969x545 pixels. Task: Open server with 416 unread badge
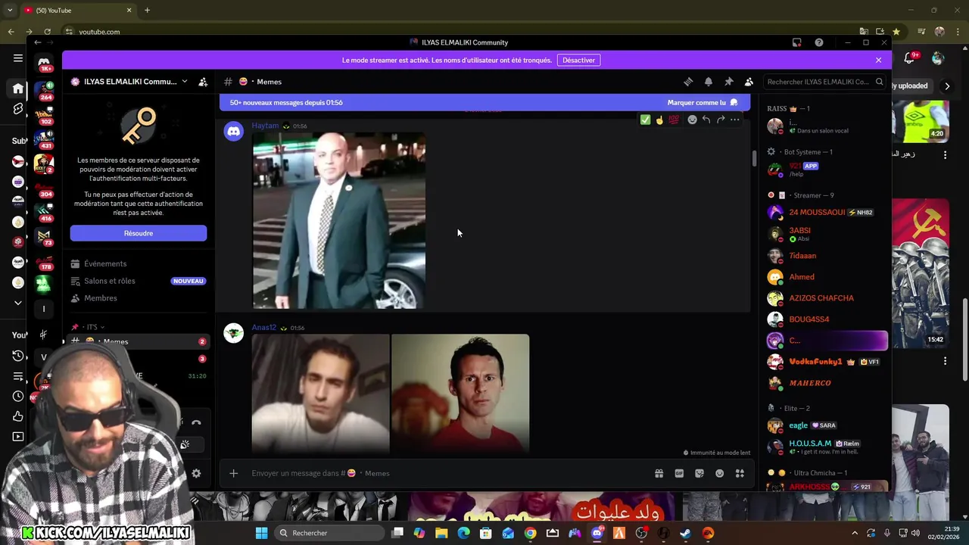(x=44, y=213)
